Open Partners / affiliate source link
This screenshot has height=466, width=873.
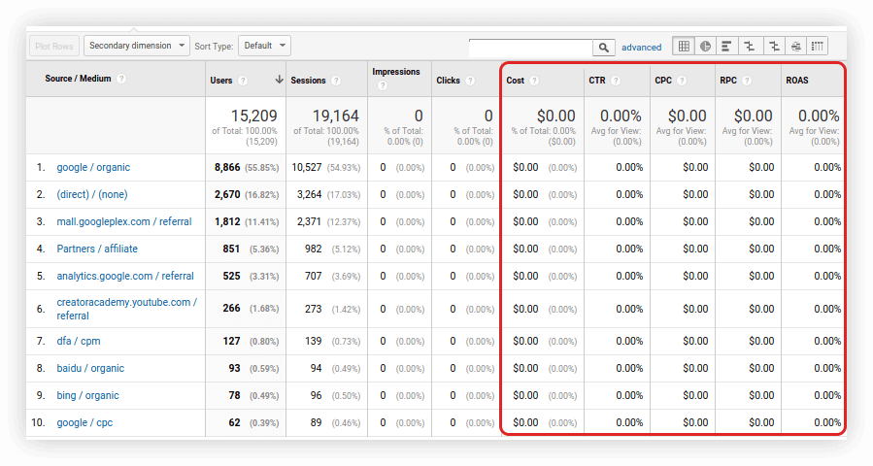97,249
